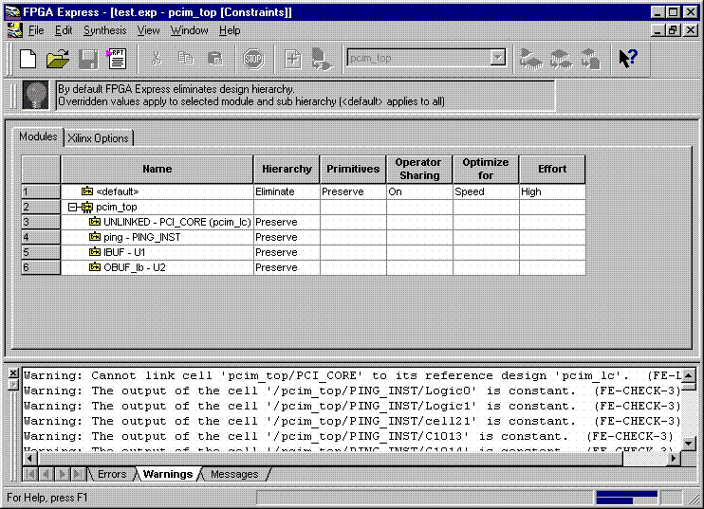This screenshot has width=704, height=509.
Task: Open the report (RPT) toolbar icon
Action: (x=117, y=59)
